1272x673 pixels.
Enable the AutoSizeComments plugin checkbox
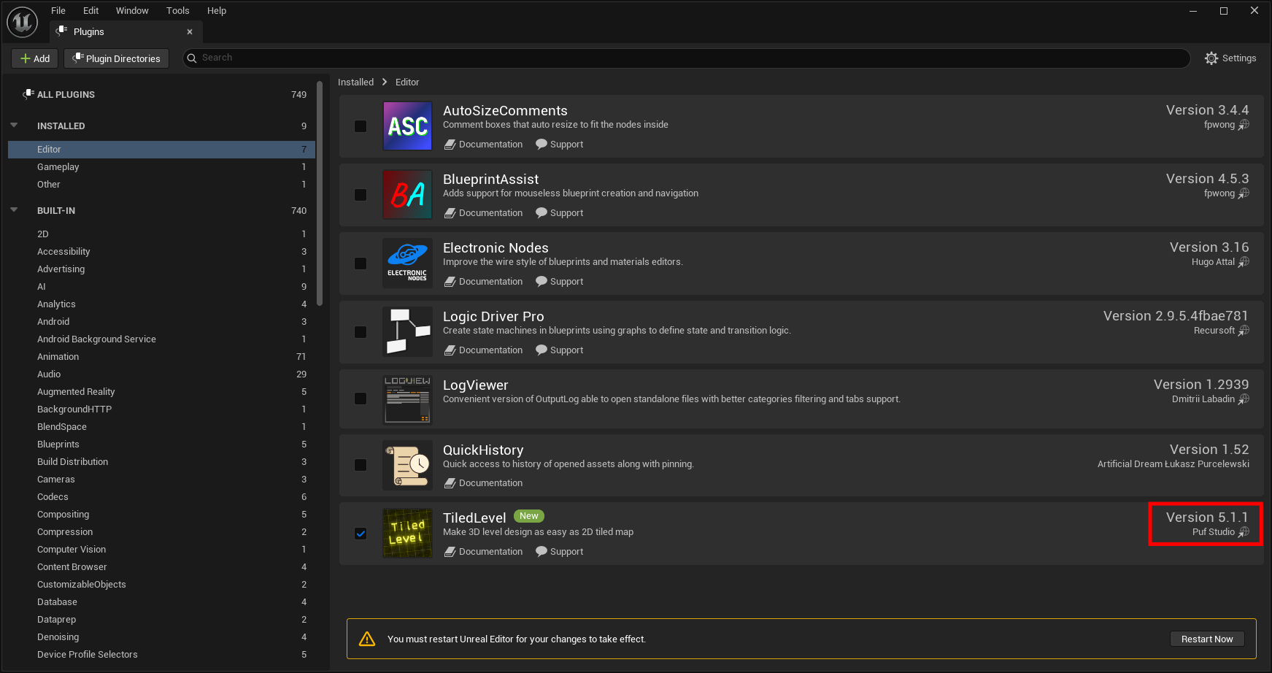click(x=361, y=126)
